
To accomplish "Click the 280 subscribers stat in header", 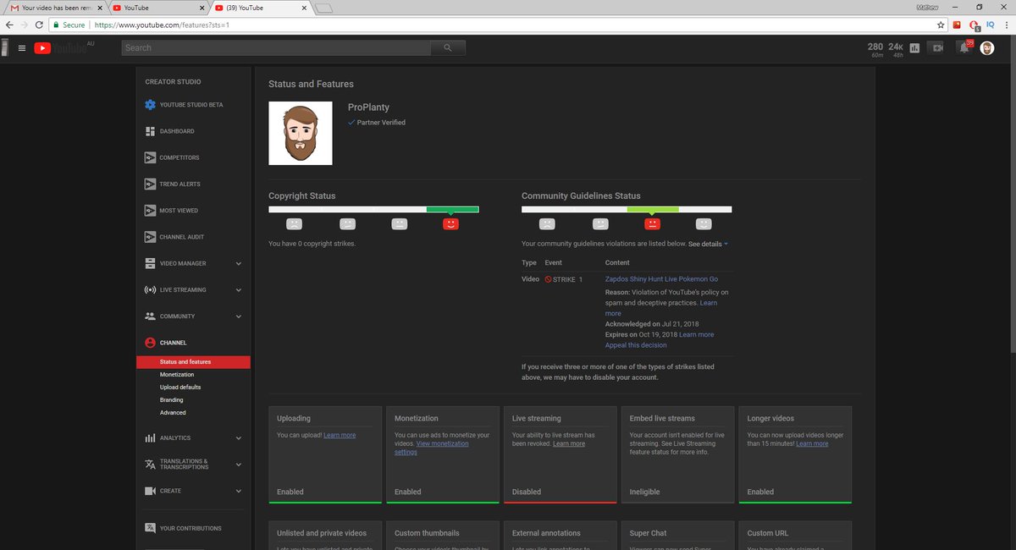I will (875, 49).
